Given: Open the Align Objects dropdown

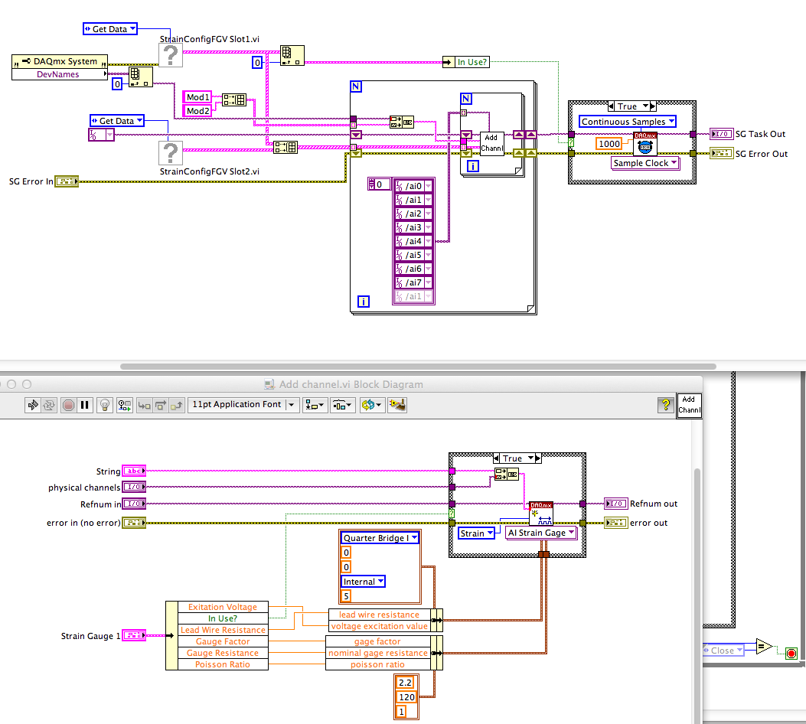Looking at the screenshot, I should [x=315, y=405].
